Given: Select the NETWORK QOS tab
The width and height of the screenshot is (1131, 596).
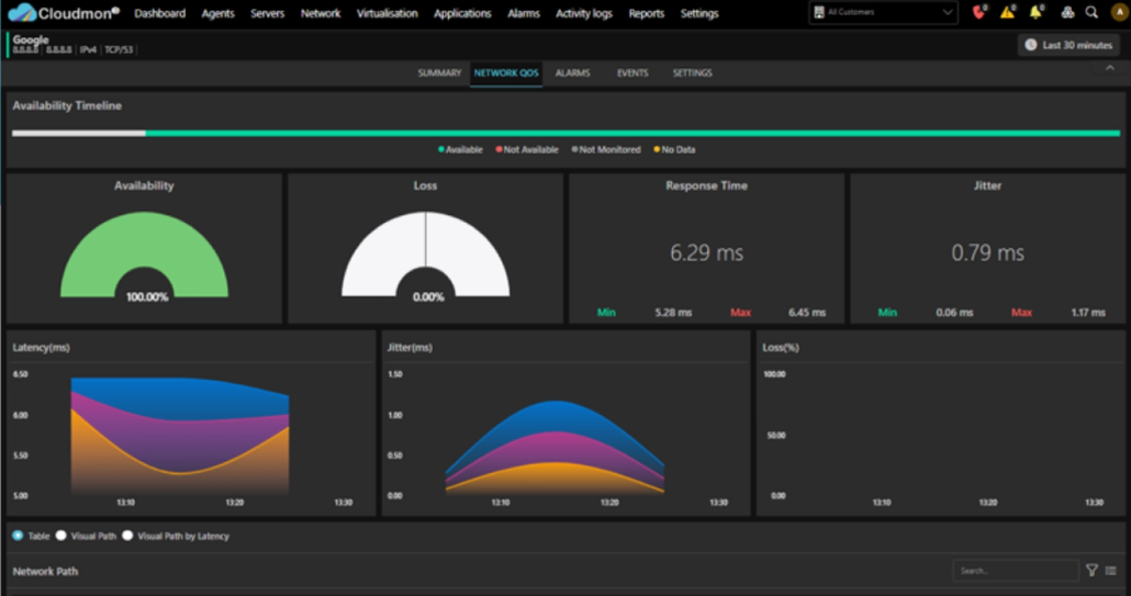Looking at the screenshot, I should [x=506, y=73].
